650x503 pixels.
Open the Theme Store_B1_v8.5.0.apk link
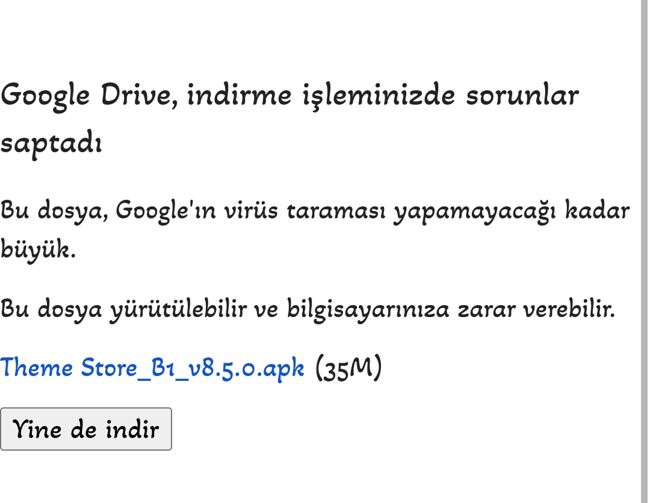click(152, 368)
